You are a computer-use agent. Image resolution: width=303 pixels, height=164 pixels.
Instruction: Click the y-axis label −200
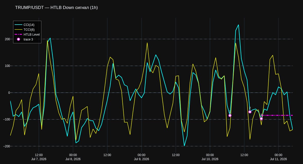coord(6,146)
